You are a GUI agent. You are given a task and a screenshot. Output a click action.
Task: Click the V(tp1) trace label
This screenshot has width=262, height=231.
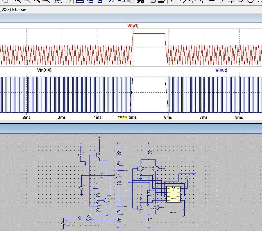pos(133,26)
